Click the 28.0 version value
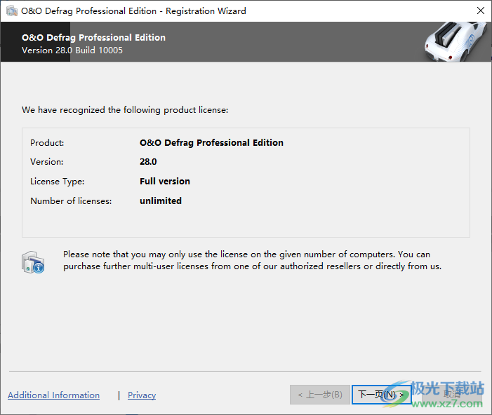The height and width of the screenshot is (415, 492). click(x=148, y=162)
